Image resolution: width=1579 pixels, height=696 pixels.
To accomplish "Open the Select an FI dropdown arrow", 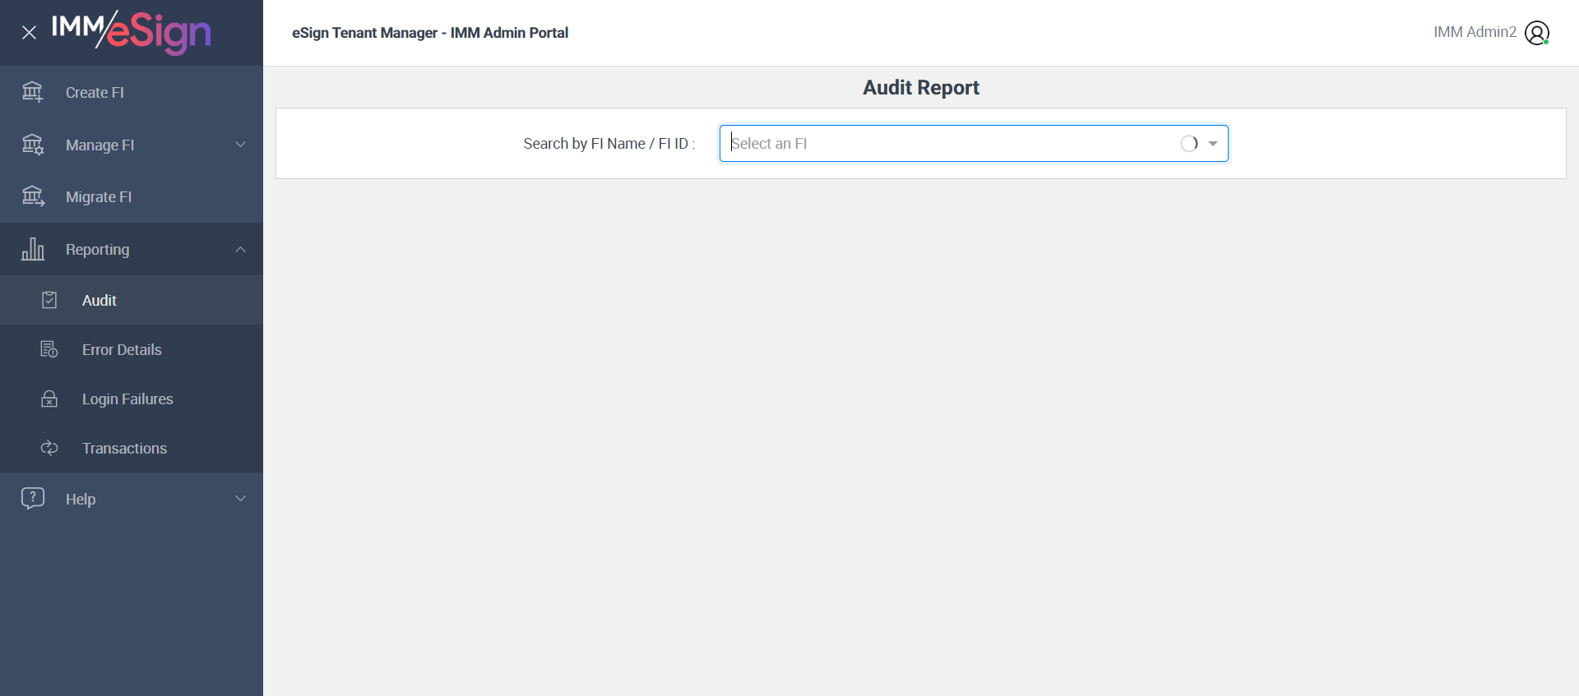I will [x=1213, y=144].
